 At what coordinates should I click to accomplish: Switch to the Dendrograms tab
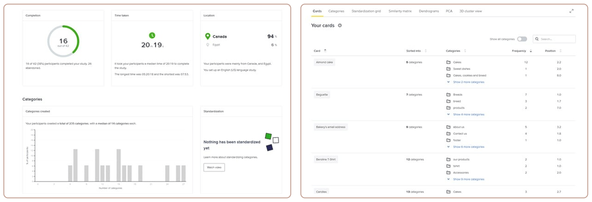tap(429, 11)
